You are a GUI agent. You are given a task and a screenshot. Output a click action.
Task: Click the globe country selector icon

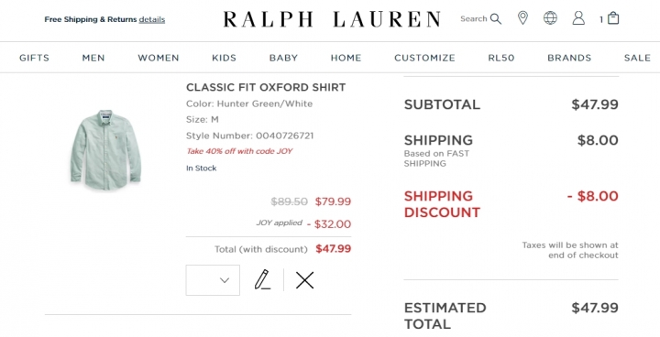tap(550, 18)
